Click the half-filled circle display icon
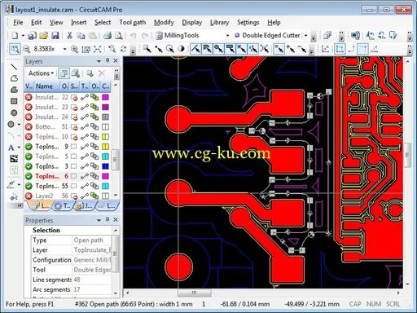 182,49
